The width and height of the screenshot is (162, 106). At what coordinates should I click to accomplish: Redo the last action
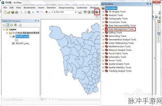(x=42, y=12)
